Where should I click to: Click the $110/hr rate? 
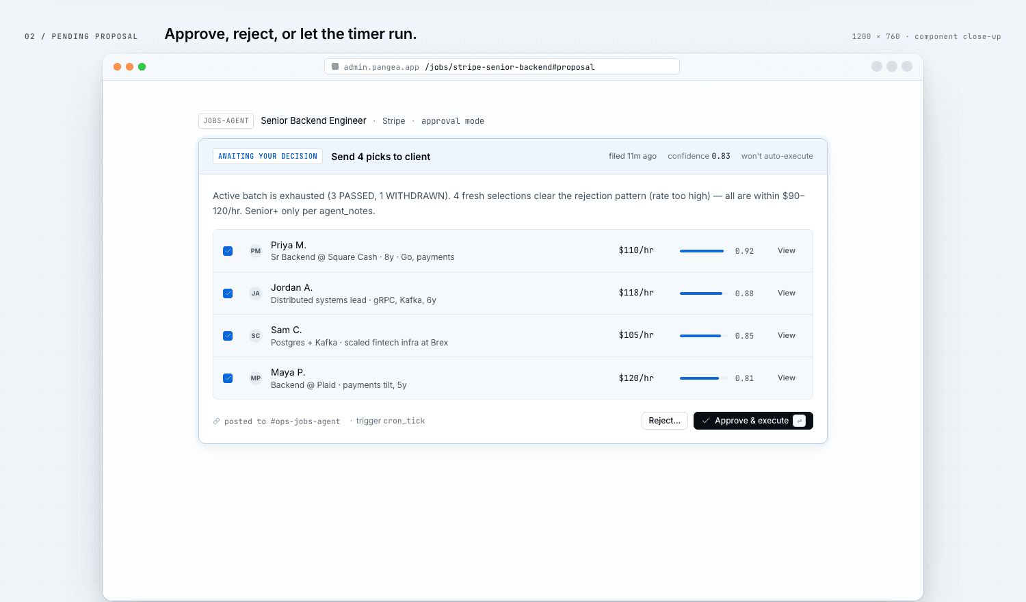click(636, 250)
